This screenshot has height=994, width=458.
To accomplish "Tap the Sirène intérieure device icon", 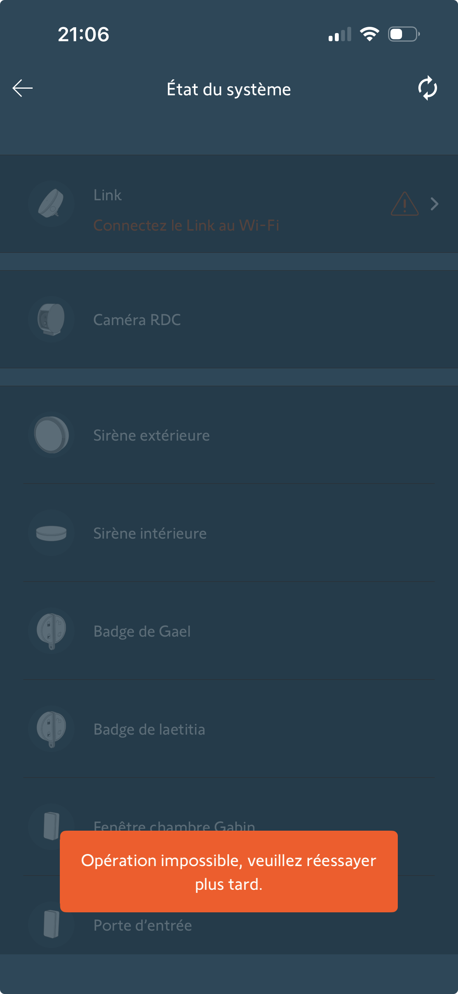I will 51,533.
